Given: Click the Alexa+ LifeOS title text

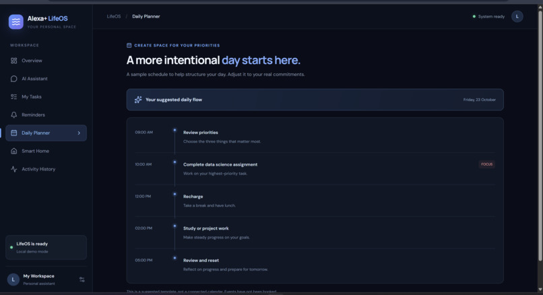Looking at the screenshot, I should coord(47,18).
